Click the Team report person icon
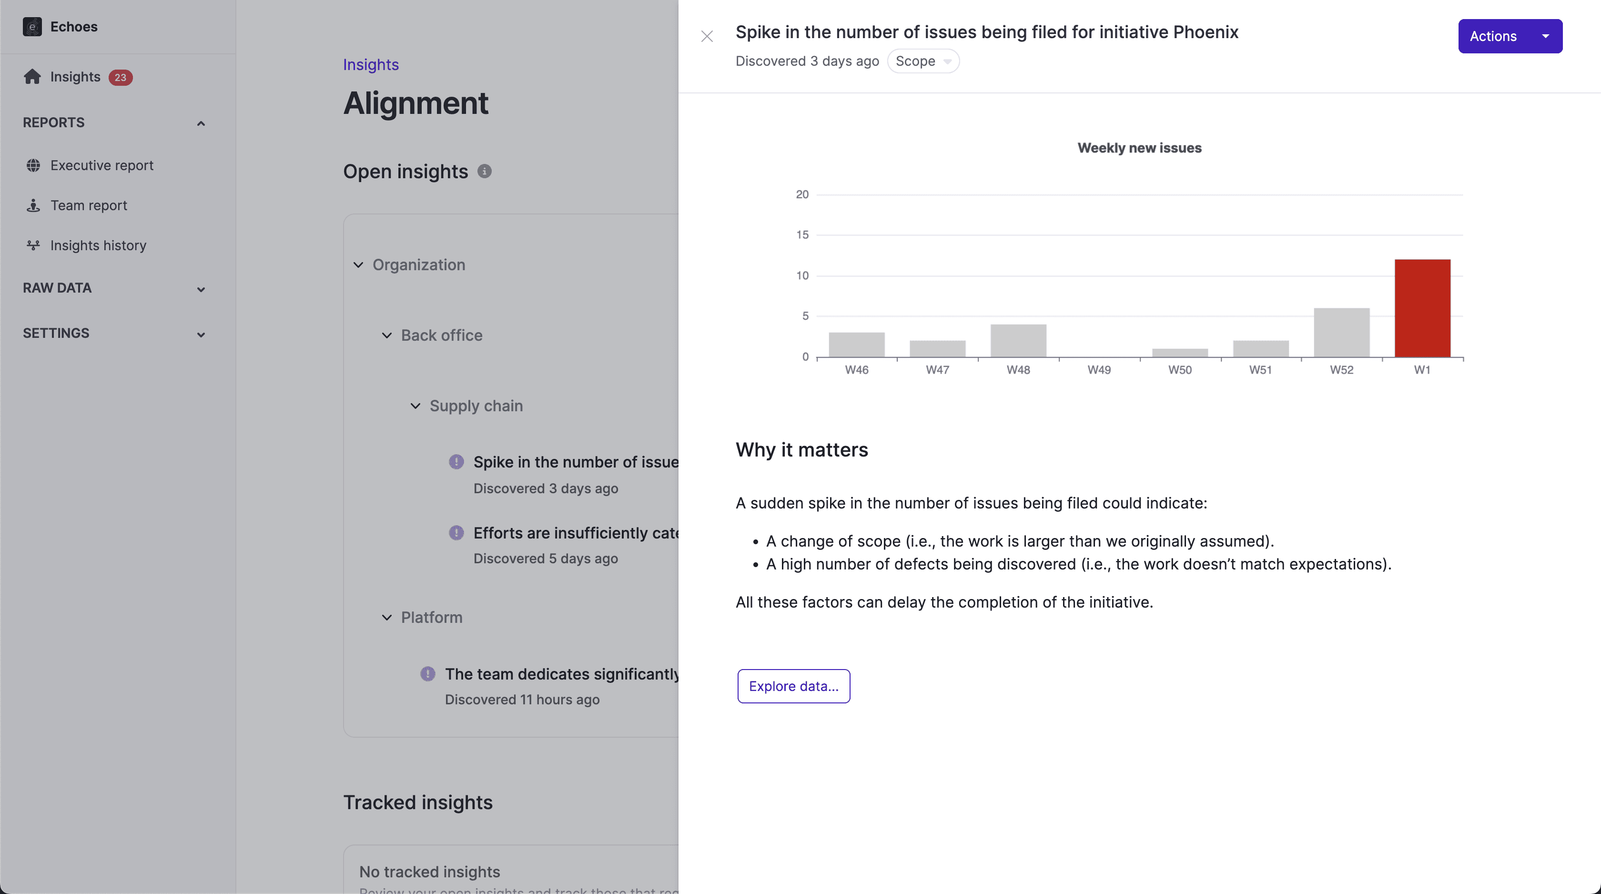This screenshot has height=894, width=1601. [x=33, y=205]
